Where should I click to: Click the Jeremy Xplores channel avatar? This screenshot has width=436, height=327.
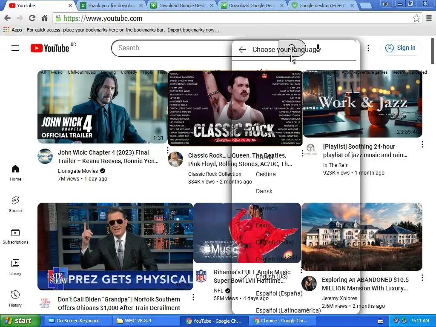pos(309,284)
